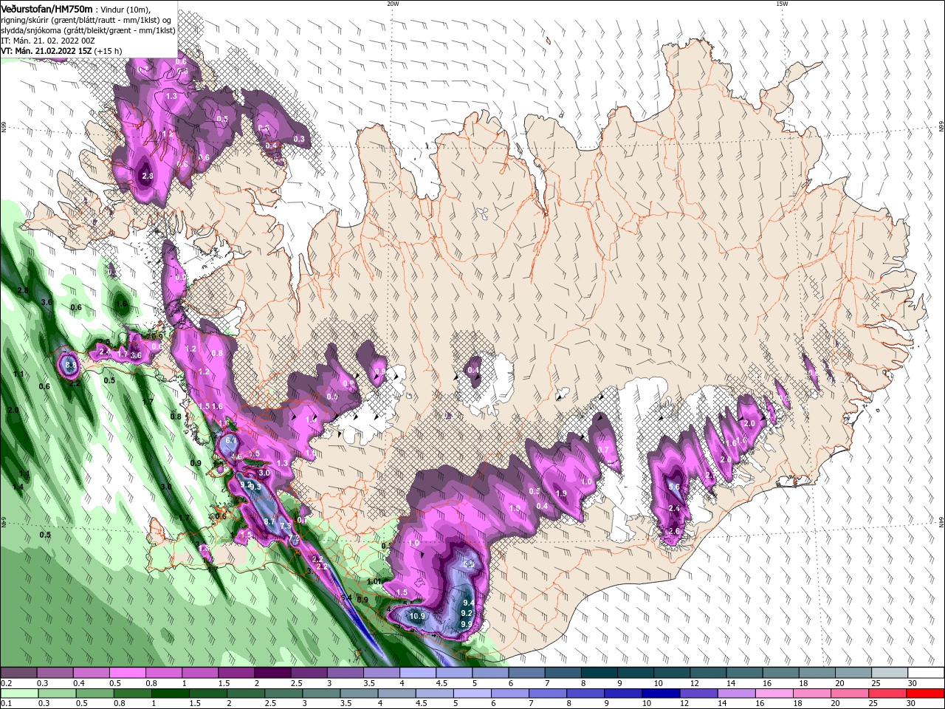This screenshot has width=945, height=709.
Task: Pick the dark mauve 0.2 swatch in top legend row
Action: 18,673
